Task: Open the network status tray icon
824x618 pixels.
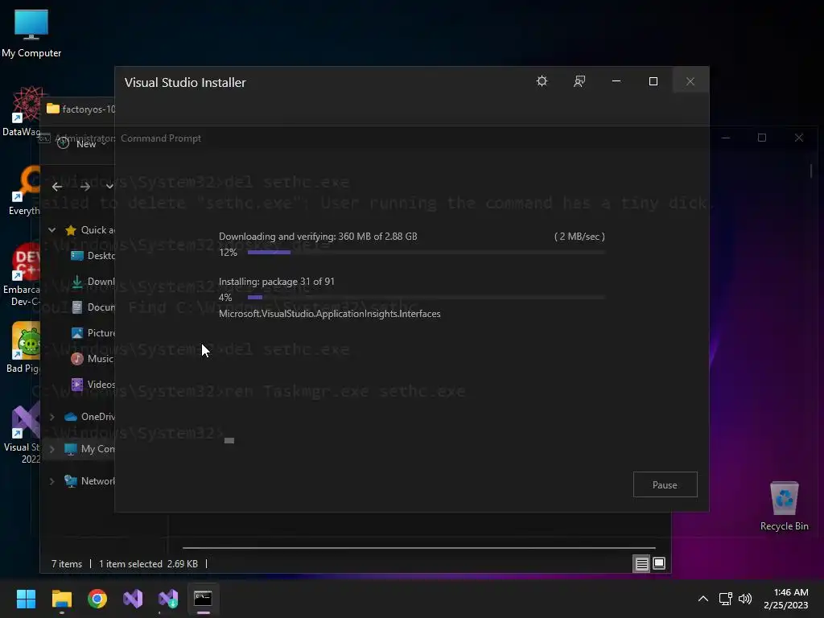Action: coord(726,599)
